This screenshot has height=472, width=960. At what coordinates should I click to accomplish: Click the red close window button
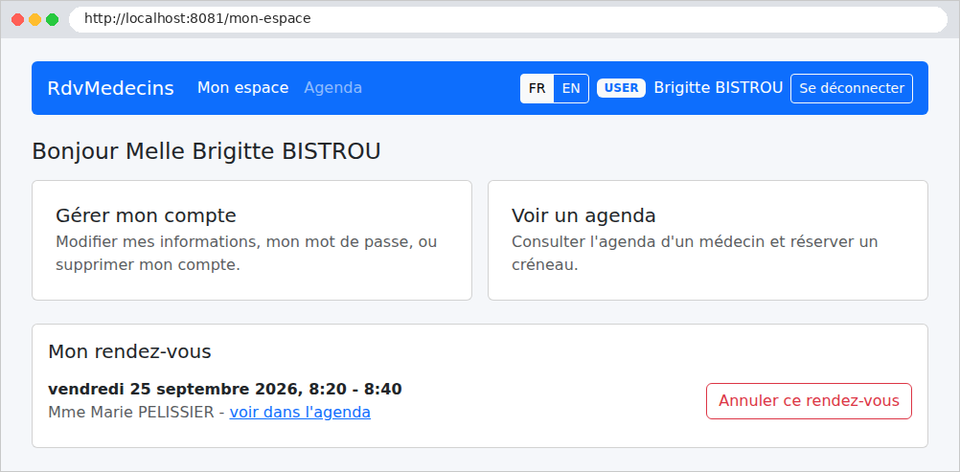(18, 19)
